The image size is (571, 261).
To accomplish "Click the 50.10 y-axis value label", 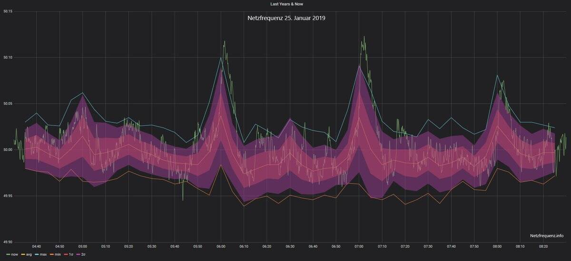I will pyautogui.click(x=7, y=58).
